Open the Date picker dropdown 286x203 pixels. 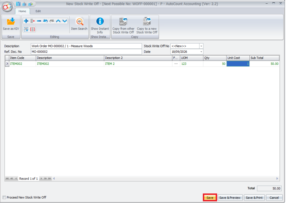(201, 52)
